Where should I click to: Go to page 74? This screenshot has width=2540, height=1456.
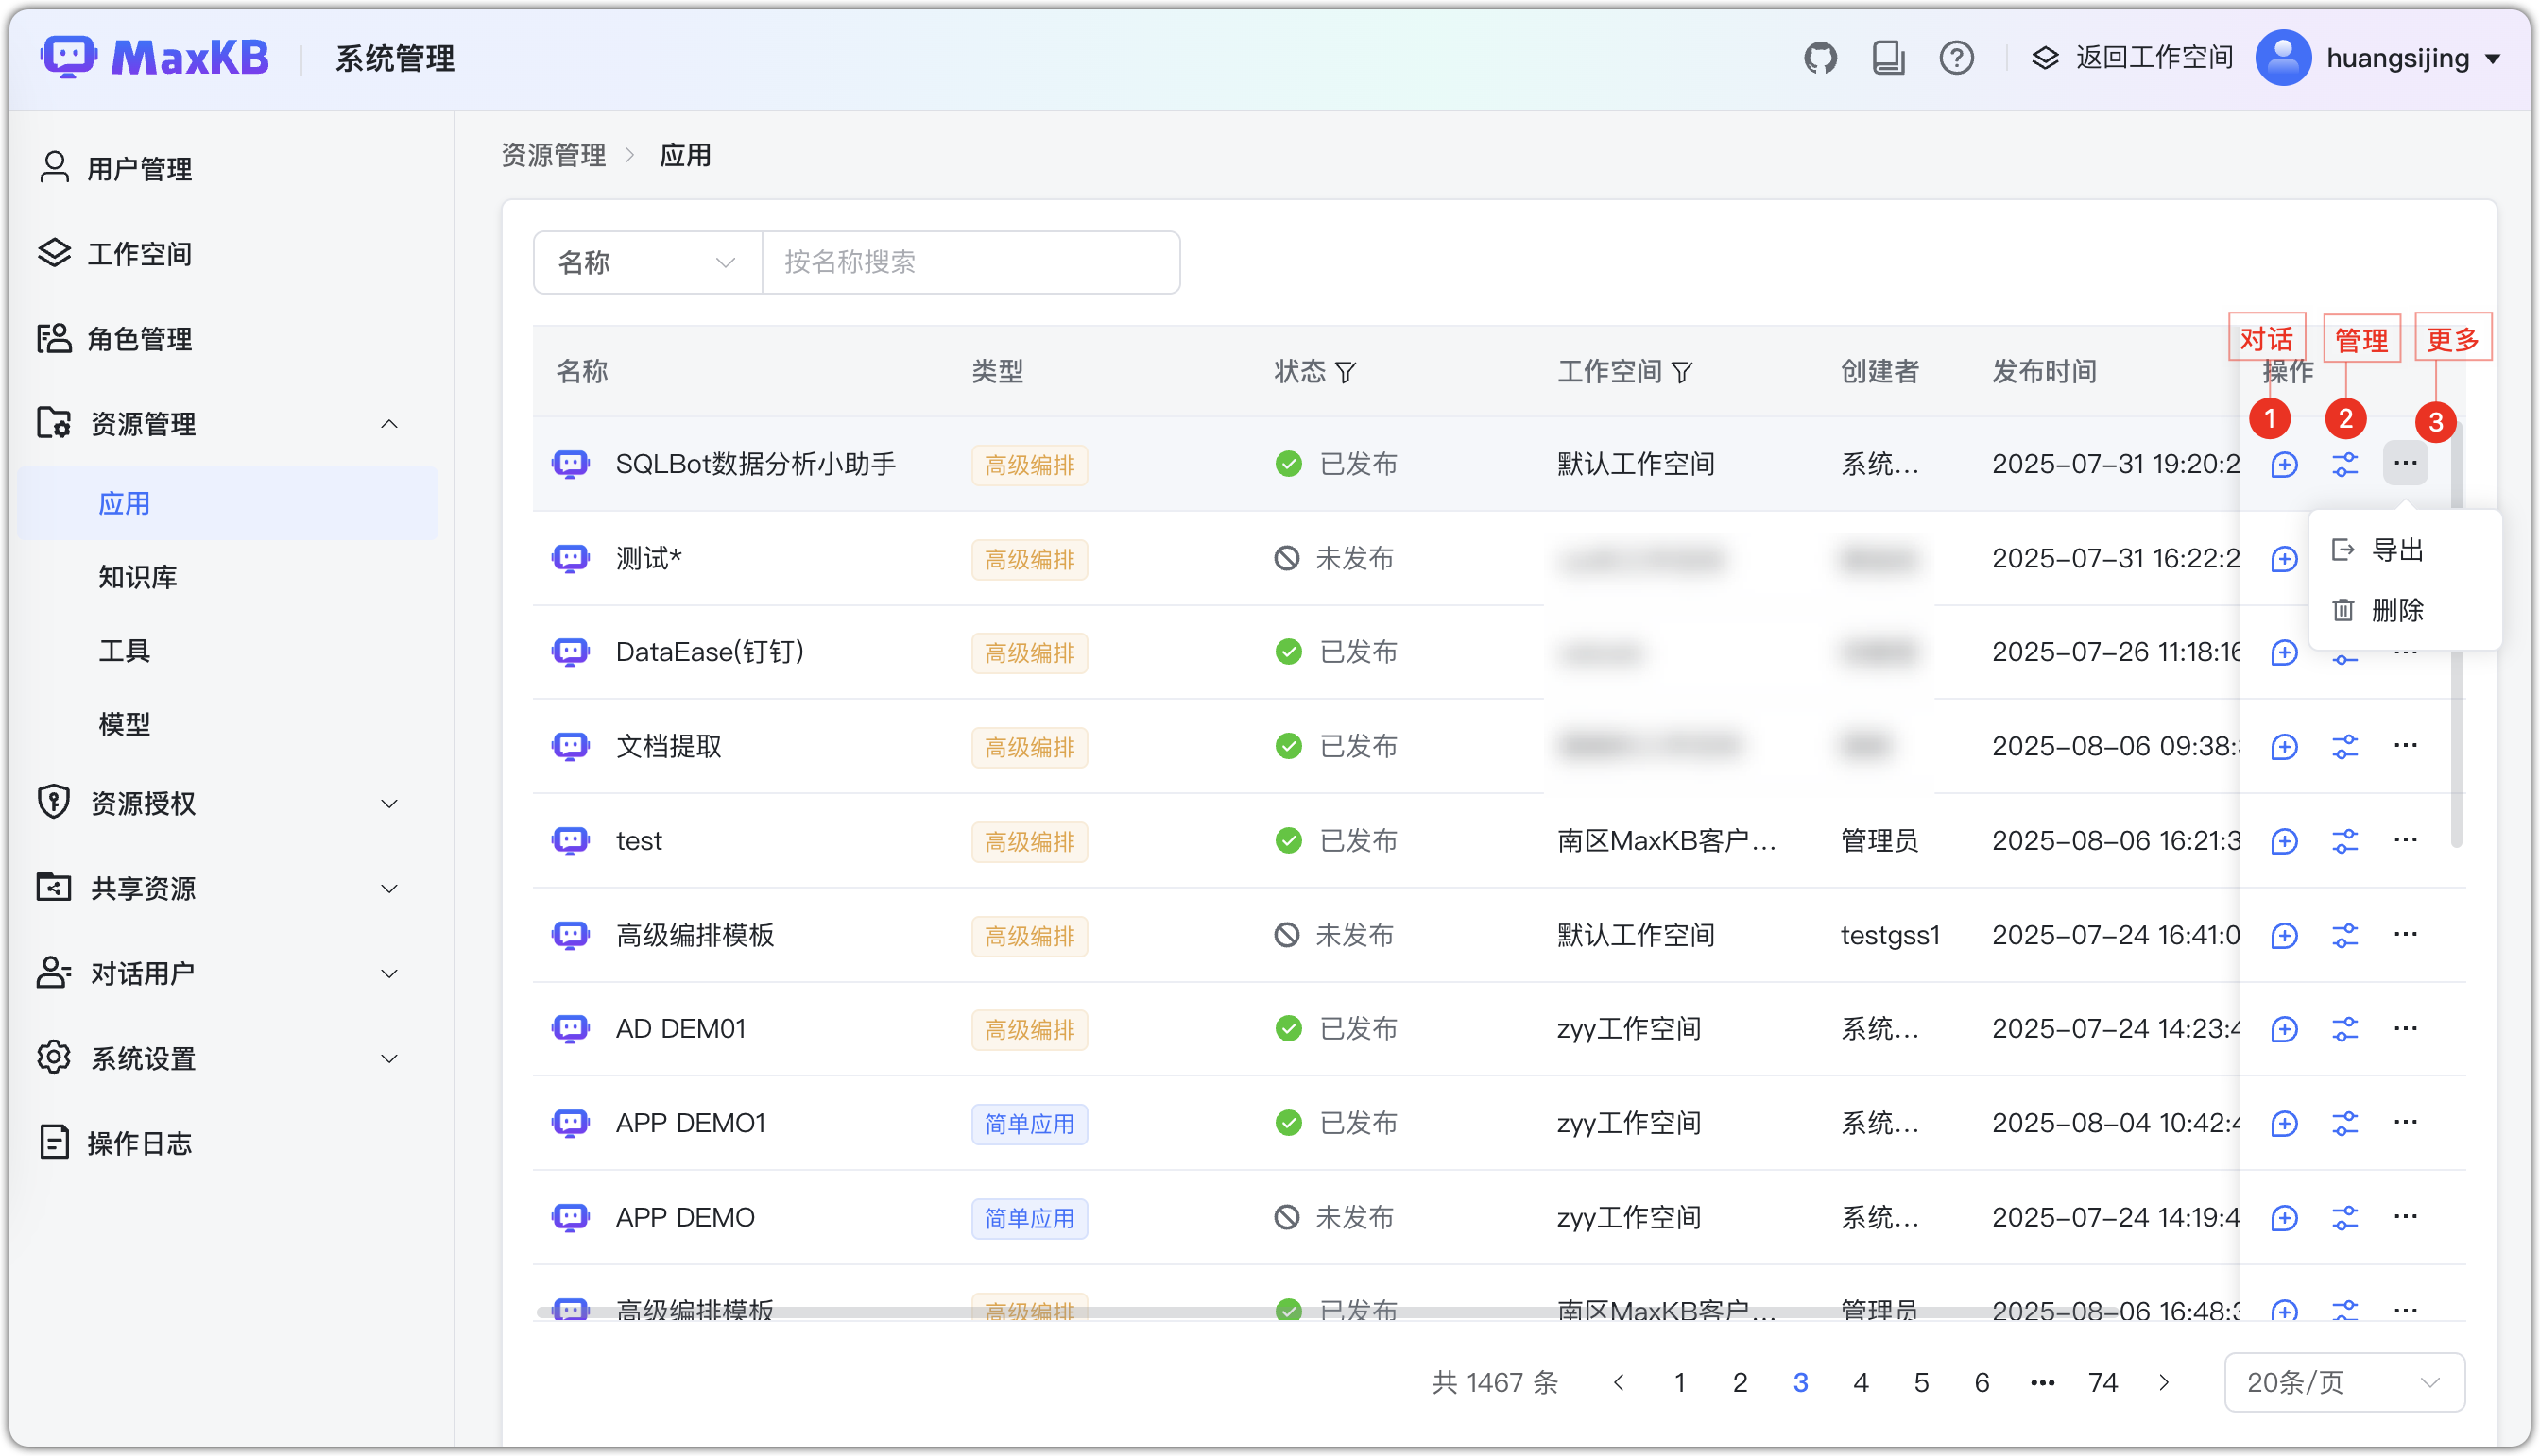[x=2102, y=1382]
